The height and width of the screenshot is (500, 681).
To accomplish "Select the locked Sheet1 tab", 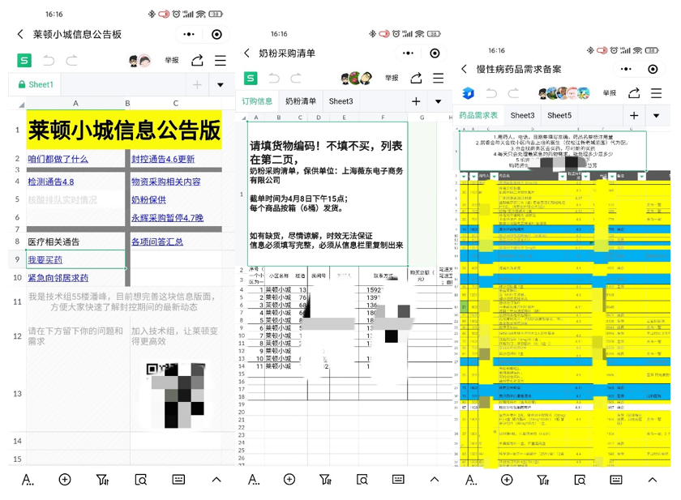I will point(36,84).
